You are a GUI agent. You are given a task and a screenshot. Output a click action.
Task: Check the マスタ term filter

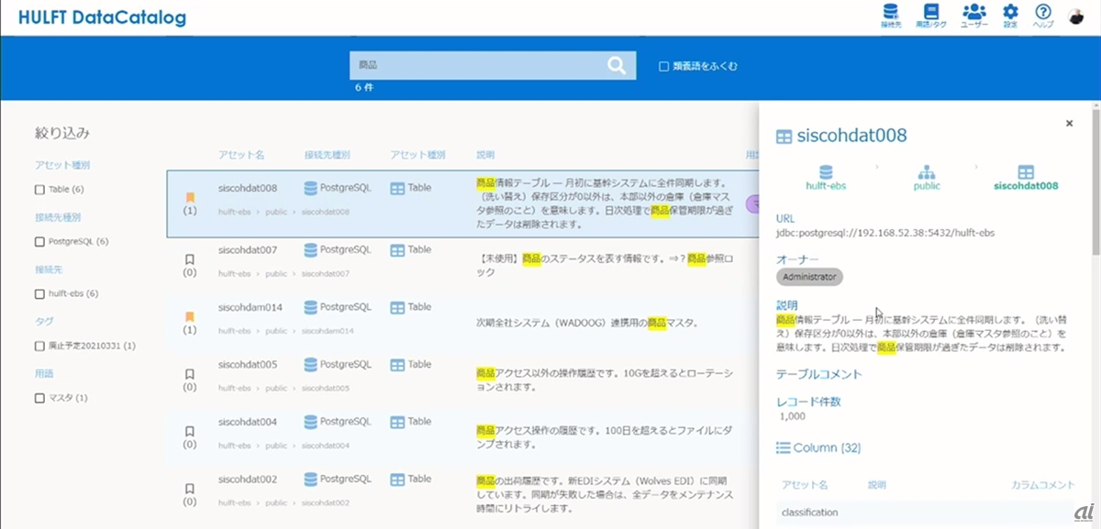[39, 399]
